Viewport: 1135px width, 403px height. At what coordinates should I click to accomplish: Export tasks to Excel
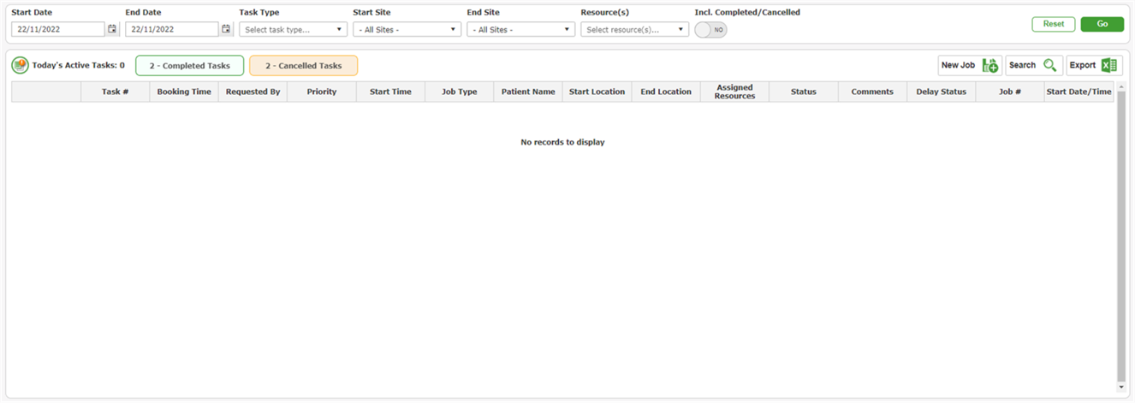(1094, 65)
